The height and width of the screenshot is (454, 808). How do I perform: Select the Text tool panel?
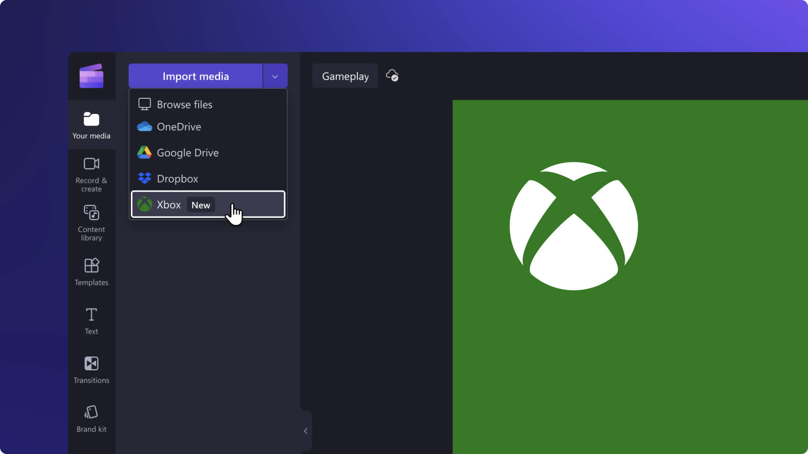point(92,320)
